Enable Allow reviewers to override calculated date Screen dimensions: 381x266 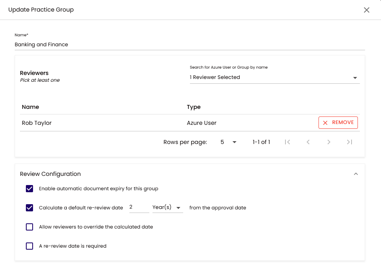29,227
